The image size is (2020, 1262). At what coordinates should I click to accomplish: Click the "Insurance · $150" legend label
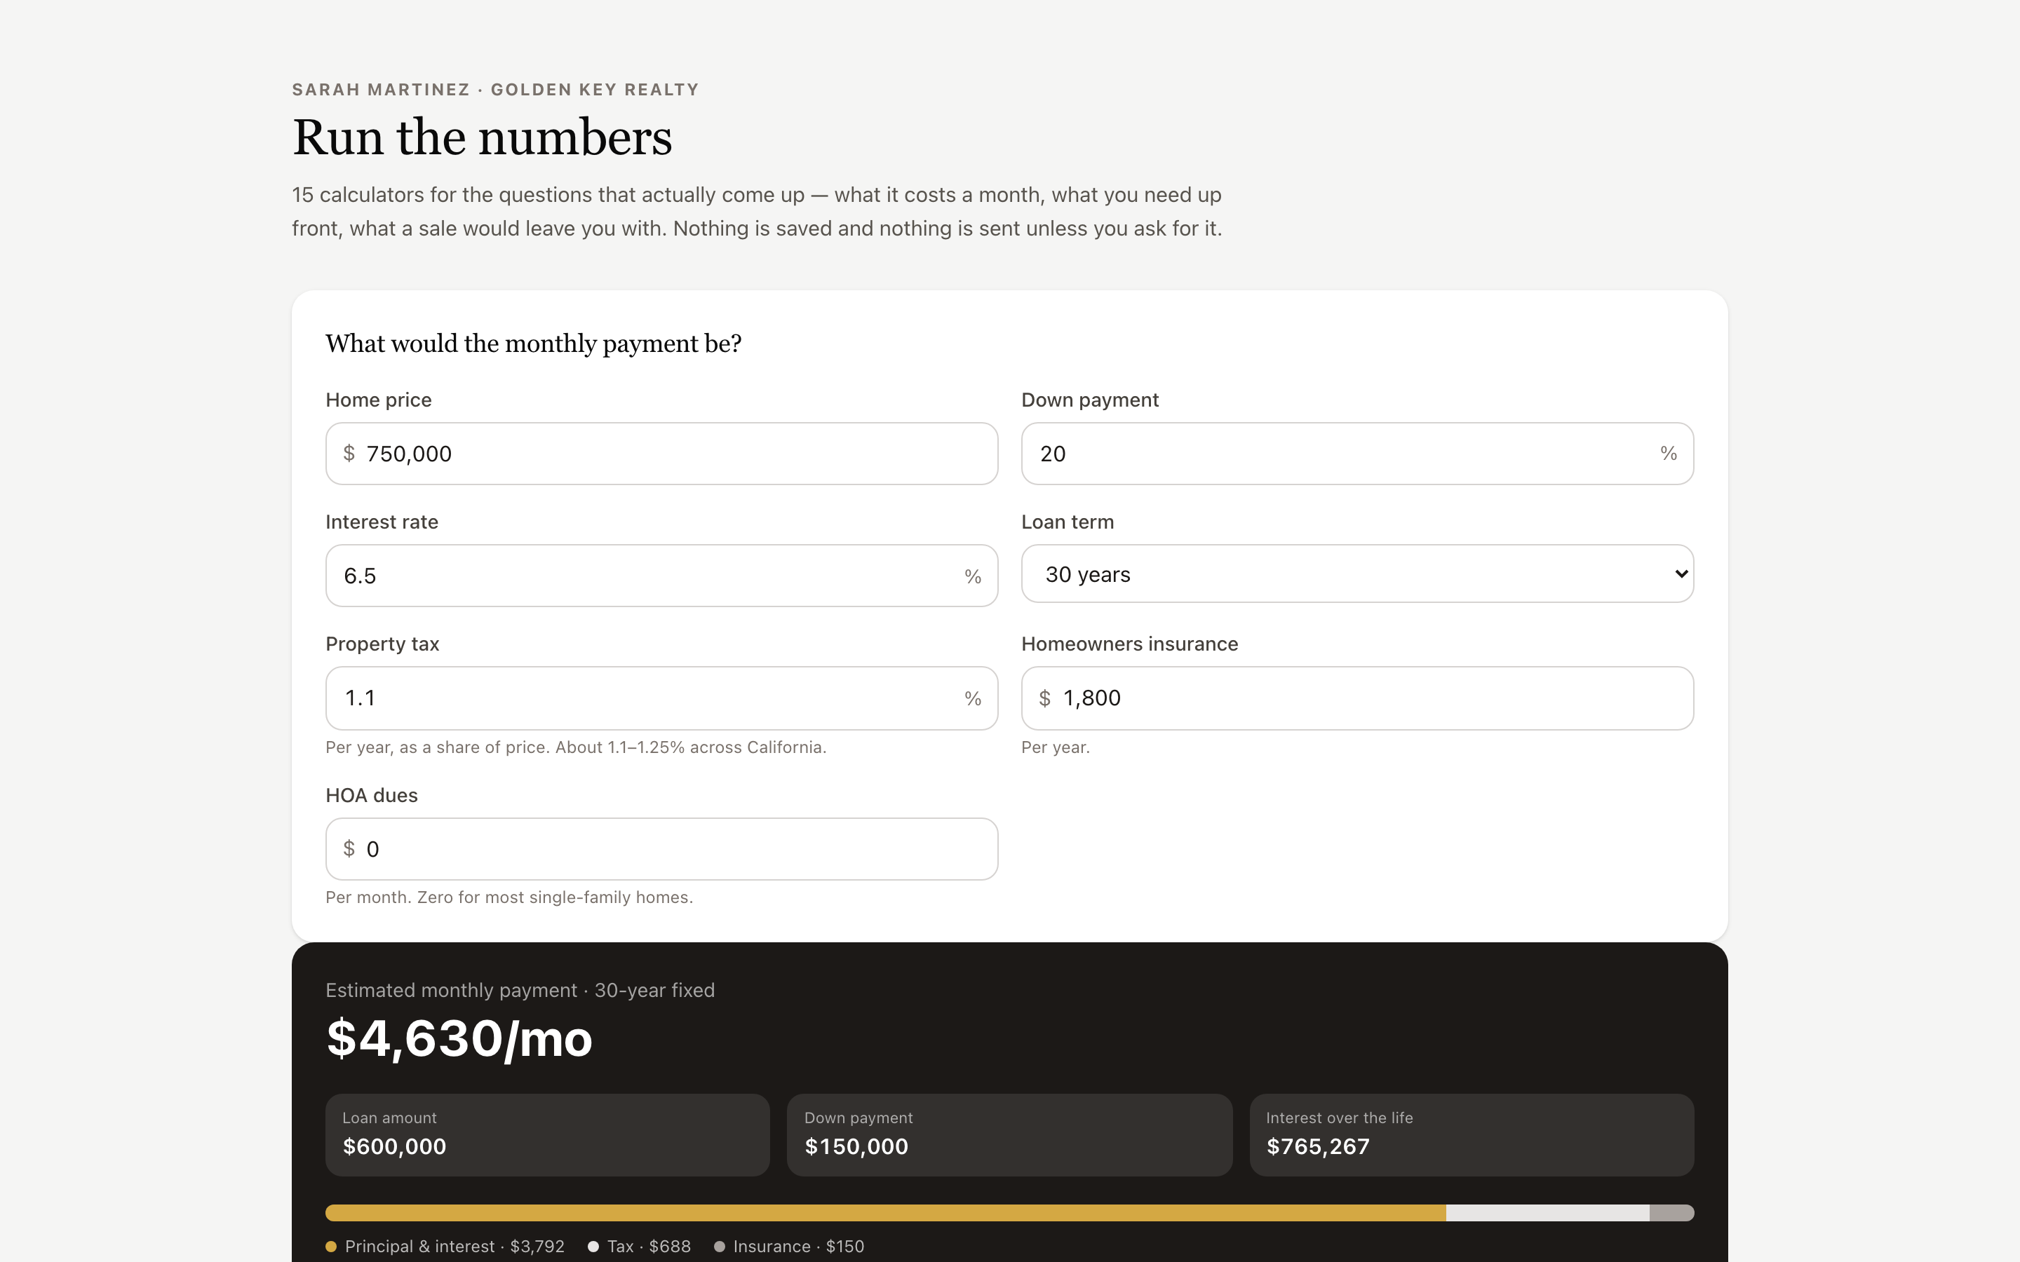(x=799, y=1246)
